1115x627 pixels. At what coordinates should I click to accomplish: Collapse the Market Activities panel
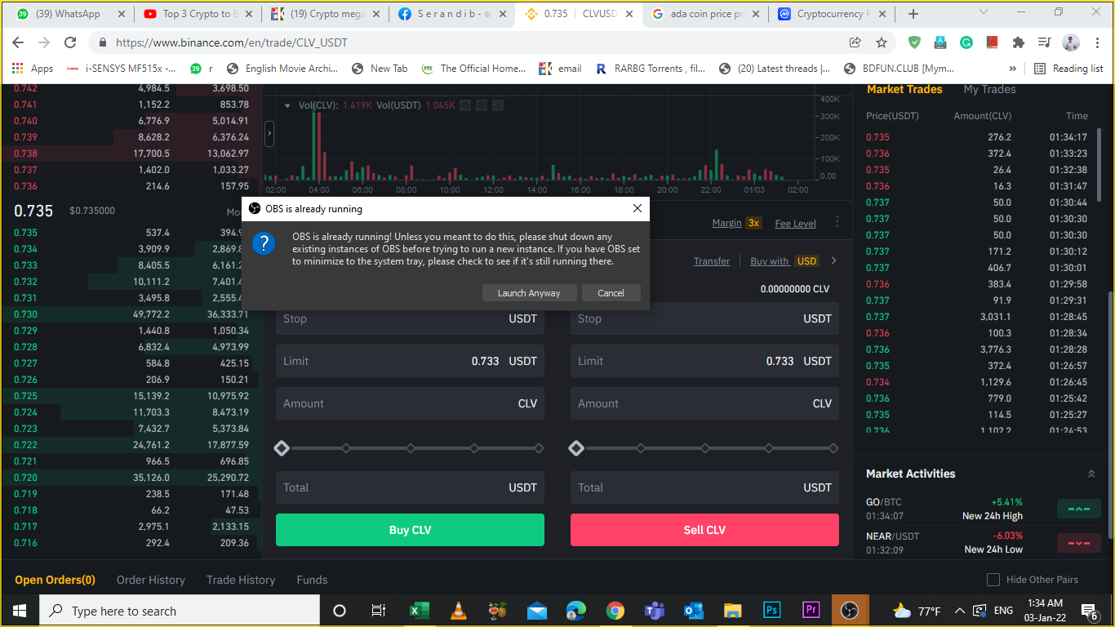pos(1091,474)
